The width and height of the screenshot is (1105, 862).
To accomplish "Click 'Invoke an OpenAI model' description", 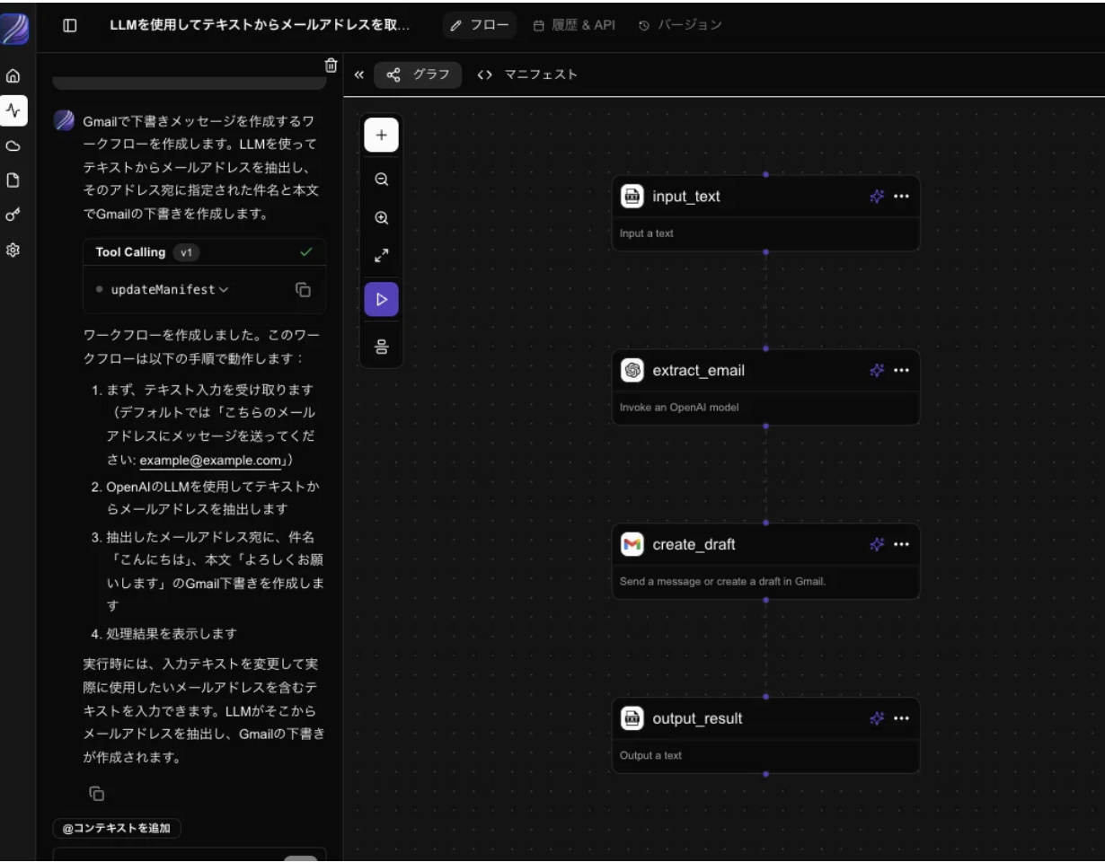I will (679, 407).
